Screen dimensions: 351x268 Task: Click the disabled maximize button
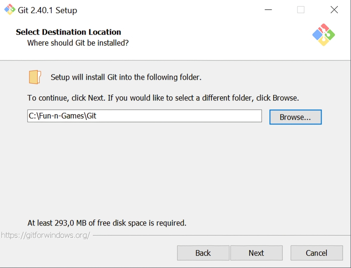click(x=301, y=10)
